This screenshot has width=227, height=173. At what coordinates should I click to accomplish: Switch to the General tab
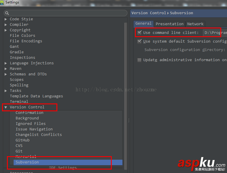[144, 24]
